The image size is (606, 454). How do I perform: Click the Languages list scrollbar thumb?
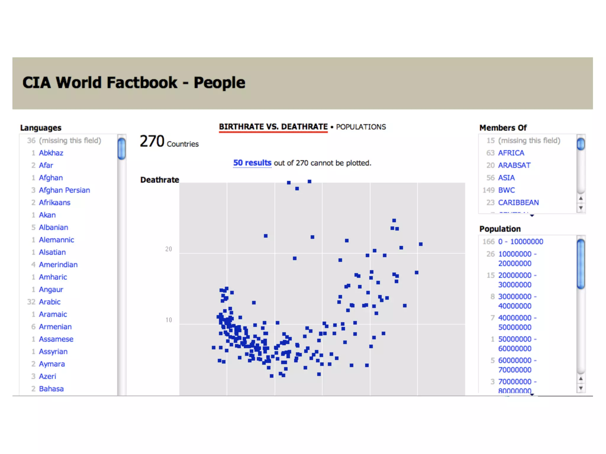click(x=121, y=149)
